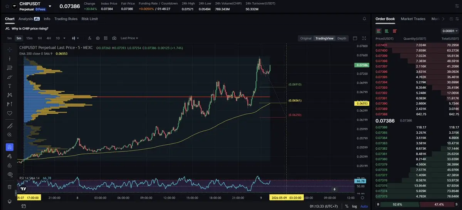Viewport: 462px width, 210px height.
Task: Add CHIPUSDT to favorites with the star icon
Action: point(7,6)
